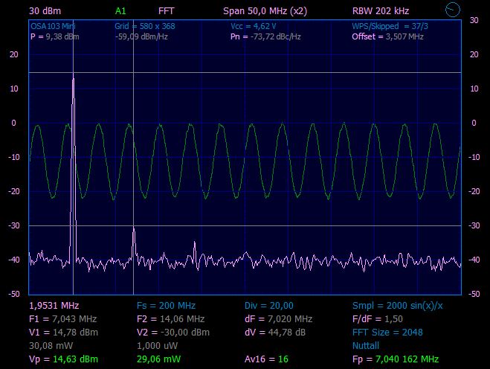This screenshot has width=490, height=369.
Task: Click the V2 = -30,00 dBm level readout
Action: coord(173,333)
